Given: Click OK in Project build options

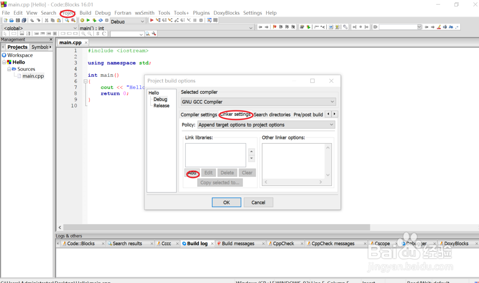Looking at the screenshot, I should [x=227, y=203].
